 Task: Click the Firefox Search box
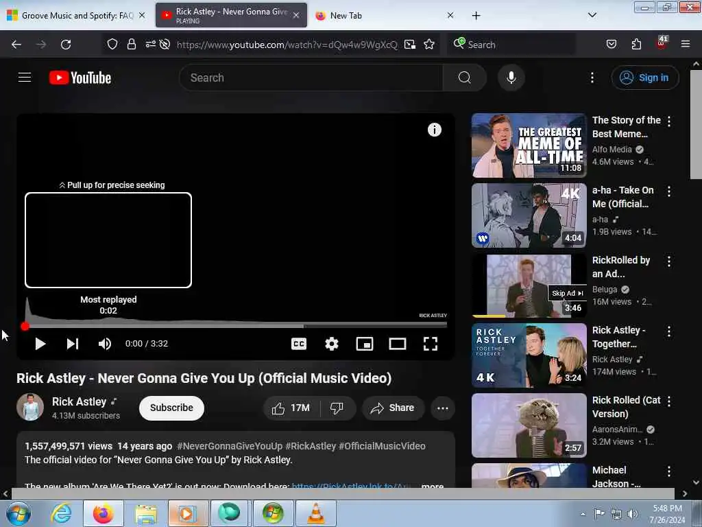(x=511, y=45)
